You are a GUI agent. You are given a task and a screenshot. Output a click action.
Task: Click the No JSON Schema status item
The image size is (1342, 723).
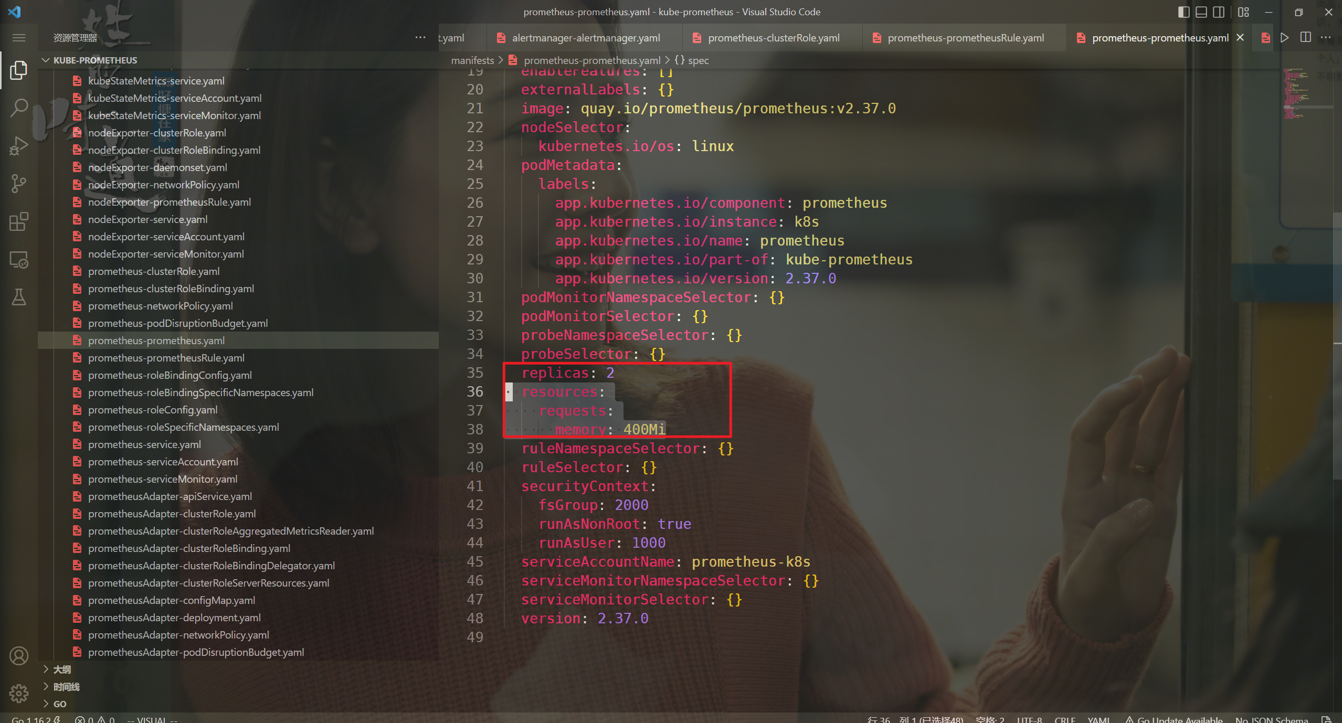click(1272, 719)
